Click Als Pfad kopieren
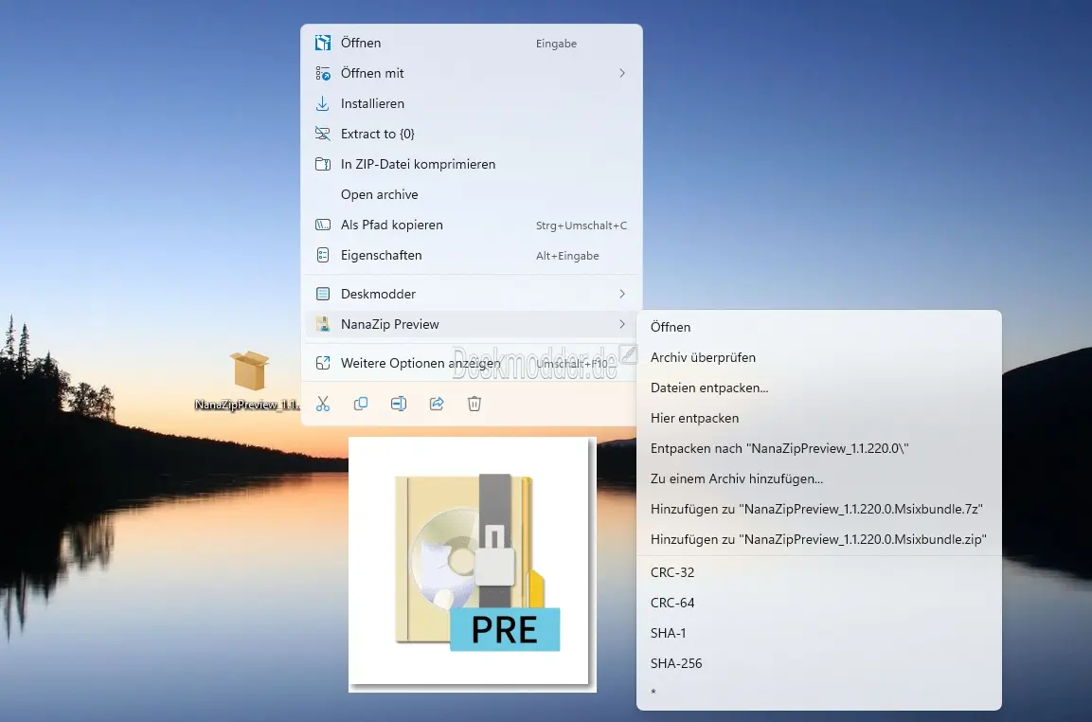This screenshot has width=1092, height=722. point(392,225)
